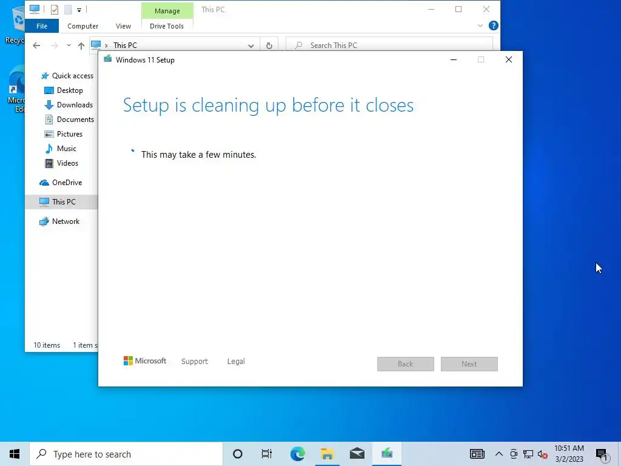Click the muted volume tray icon
The height and width of the screenshot is (466, 621).
click(543, 454)
